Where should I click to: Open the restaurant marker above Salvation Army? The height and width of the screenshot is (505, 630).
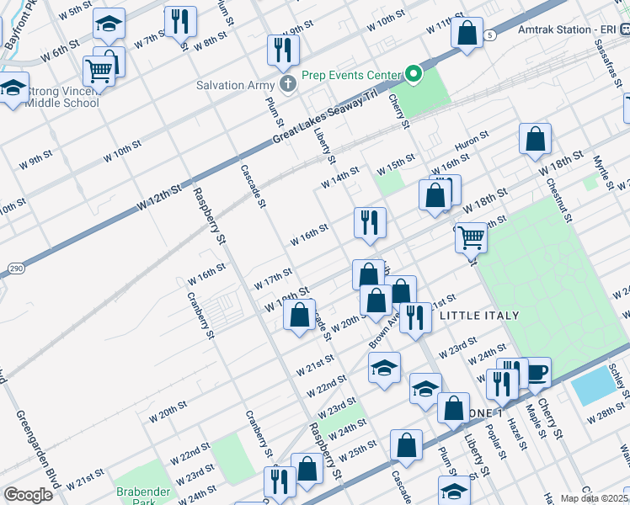[283, 52]
